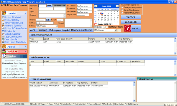Click the Yardım panel header

[14, 56]
